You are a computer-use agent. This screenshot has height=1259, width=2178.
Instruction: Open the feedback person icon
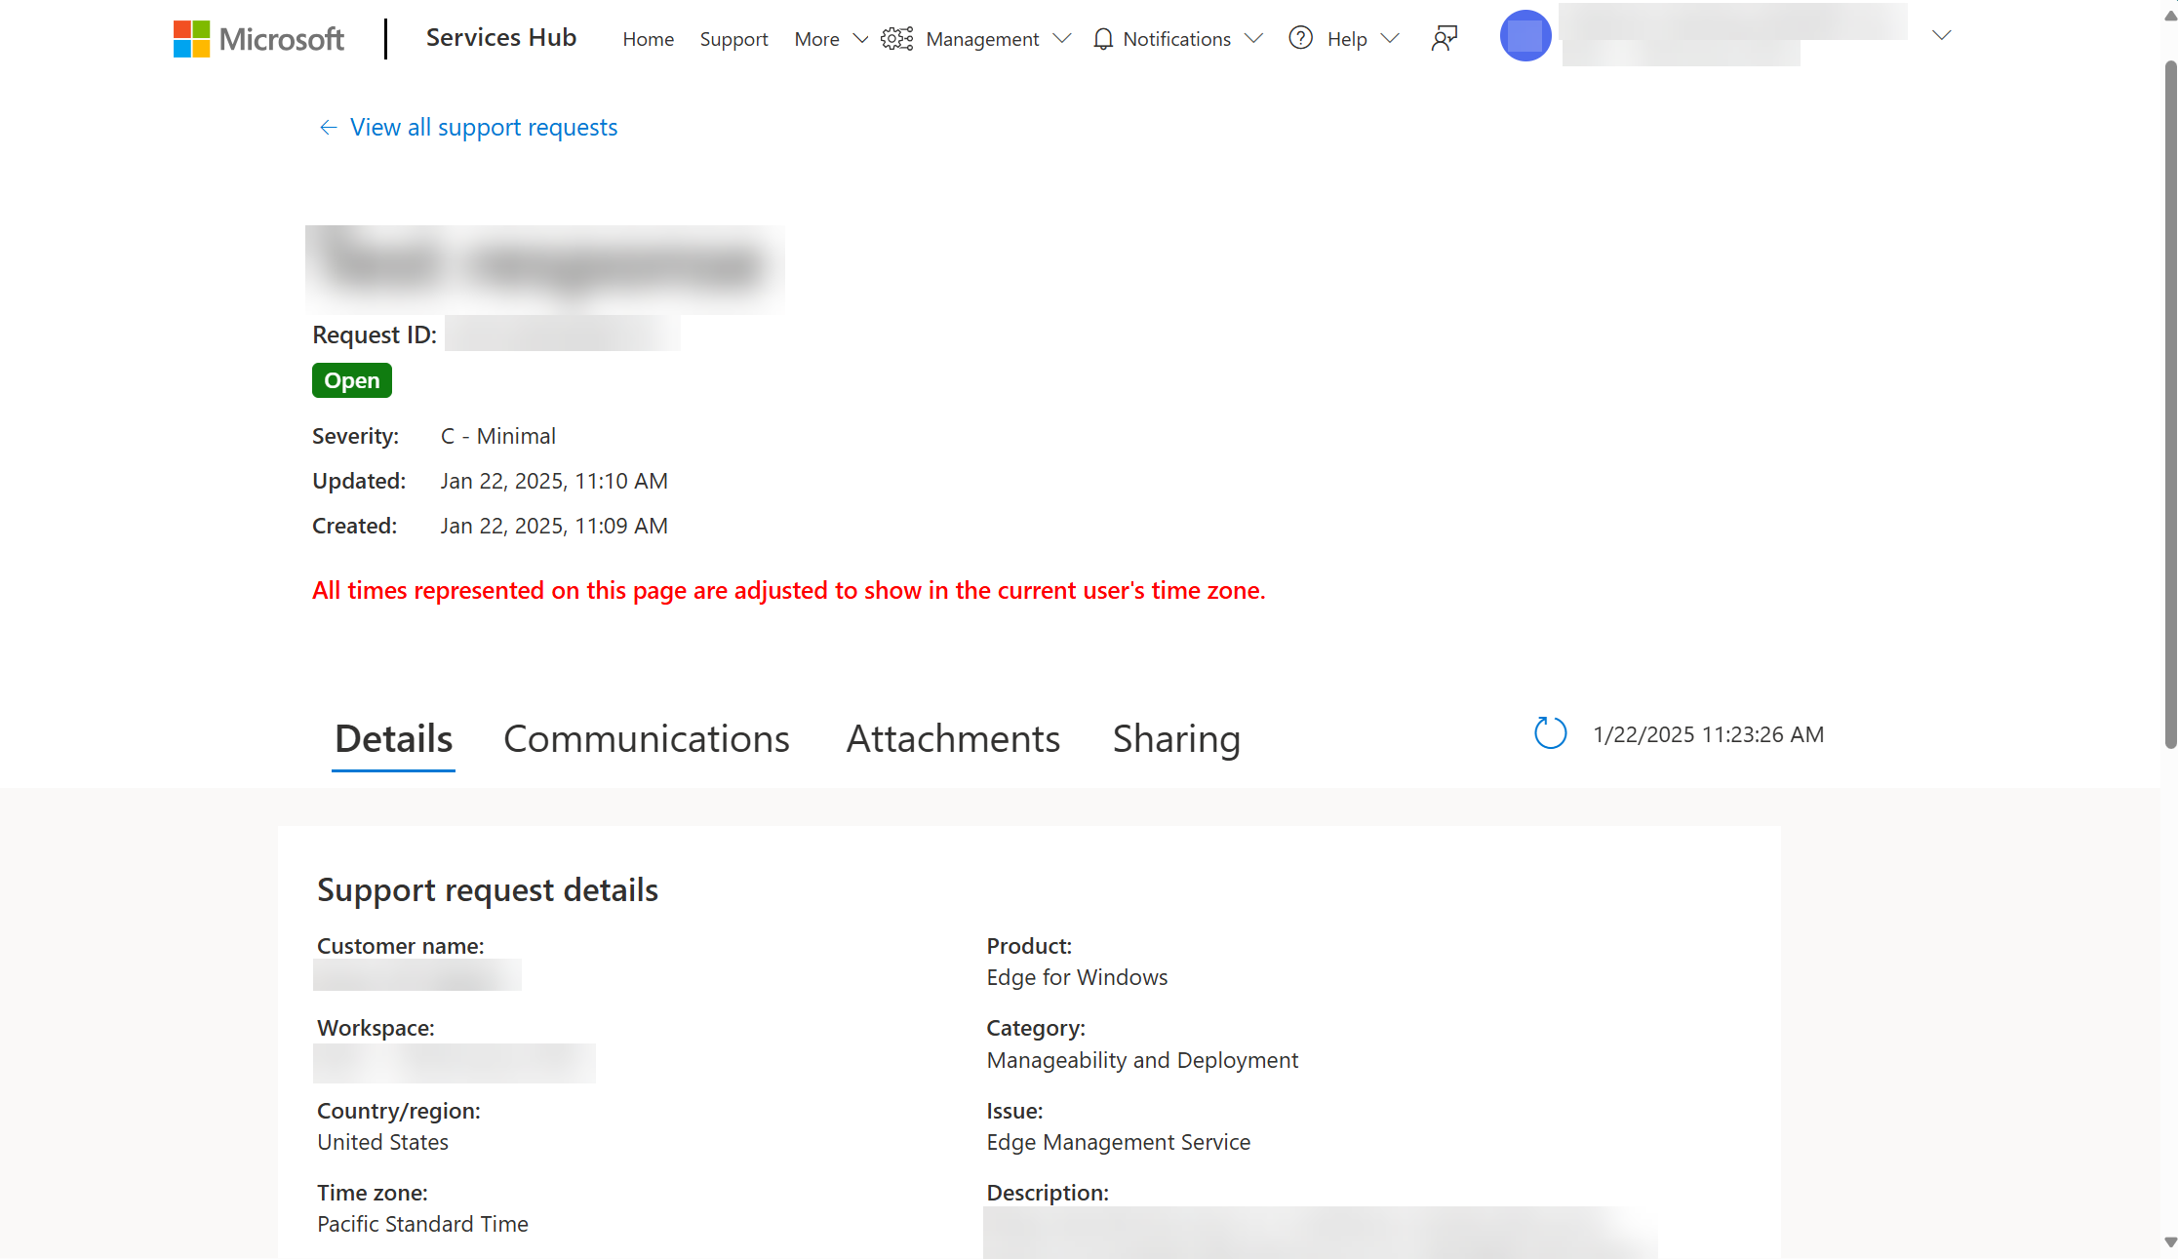(1445, 38)
